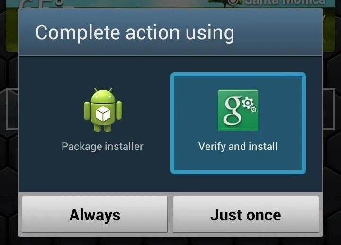Click the blue highlight border around Verify and install

(x=238, y=74)
